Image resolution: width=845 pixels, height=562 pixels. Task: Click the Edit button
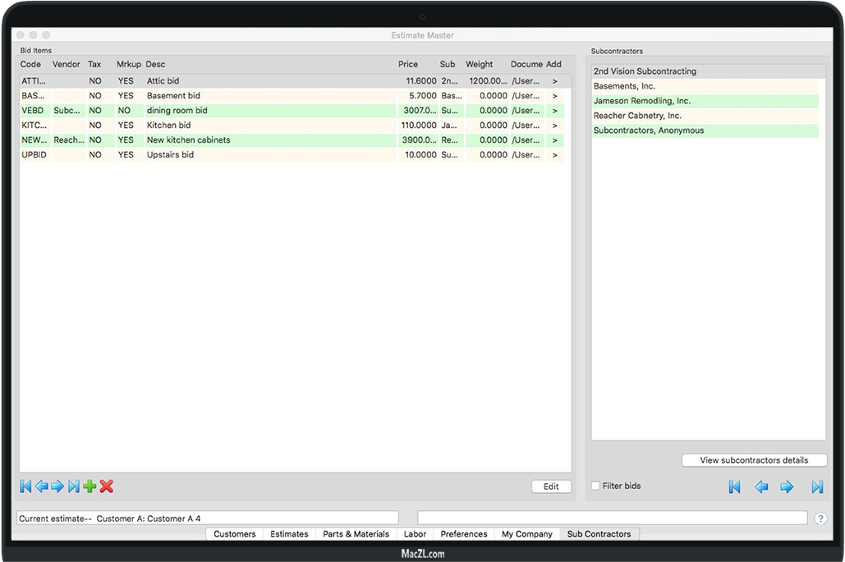click(x=551, y=487)
